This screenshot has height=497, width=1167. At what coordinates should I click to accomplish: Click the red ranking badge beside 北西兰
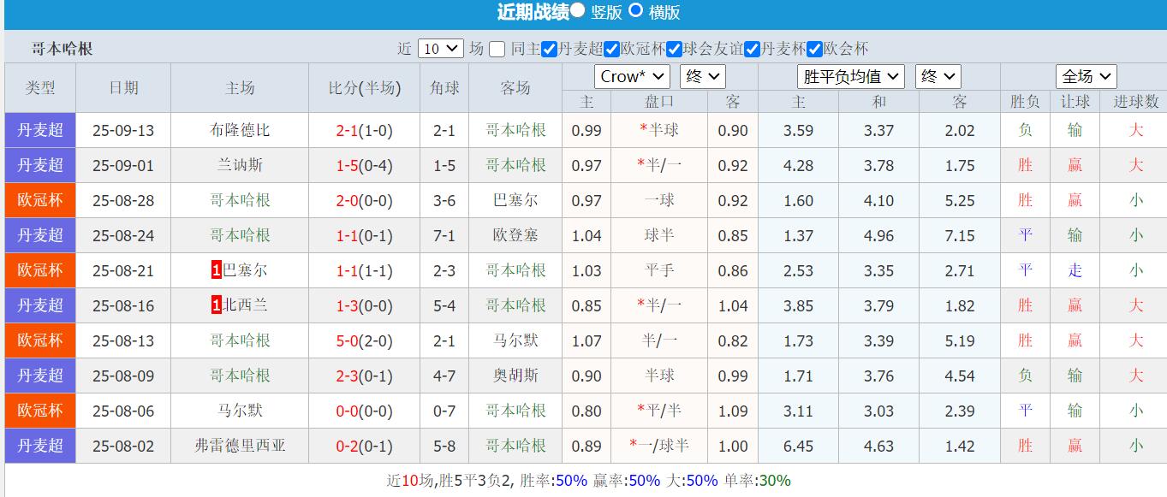click(x=216, y=305)
